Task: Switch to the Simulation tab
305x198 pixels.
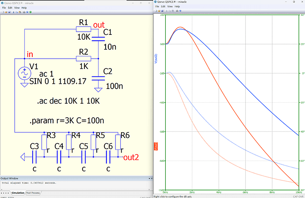Action: coord(18,193)
